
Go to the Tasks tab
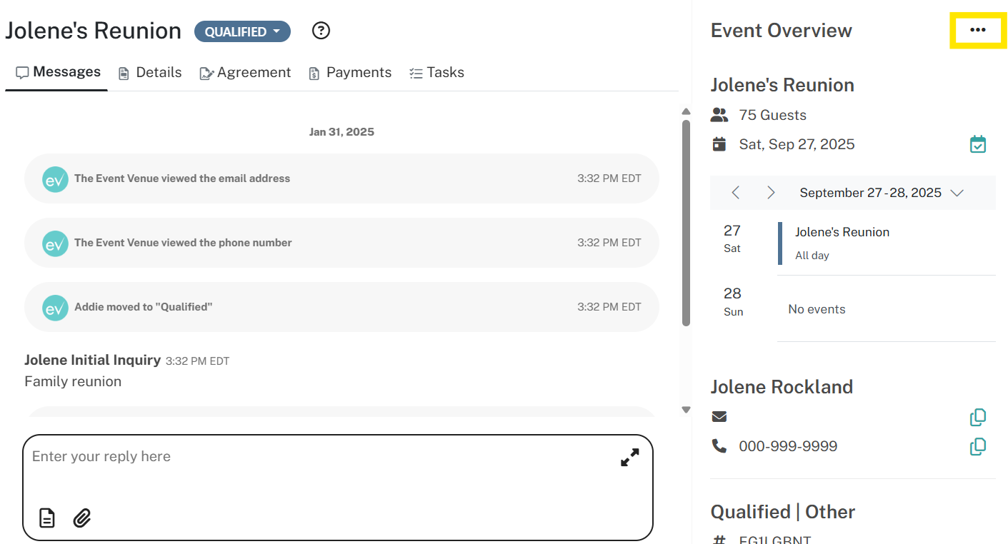tap(436, 73)
